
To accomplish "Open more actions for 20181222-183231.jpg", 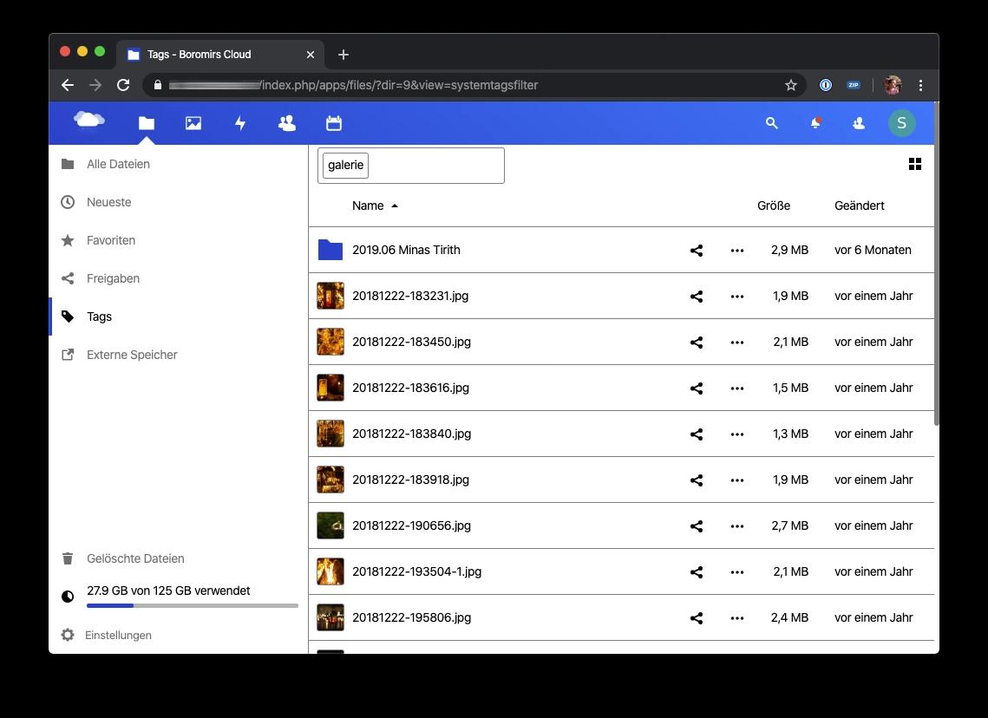I will coord(737,297).
